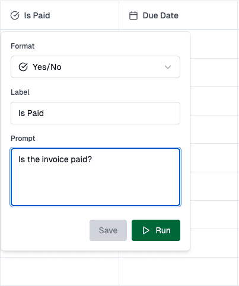The height and width of the screenshot is (286, 239).
Task: Click the text 'Is the invoice paid?'
Action: click(55, 159)
